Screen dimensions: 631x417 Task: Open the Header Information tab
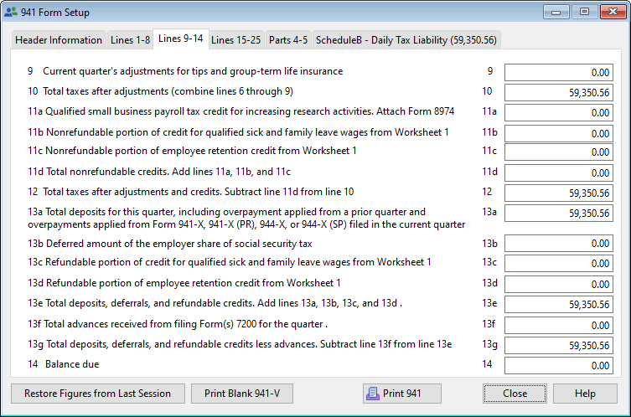pyautogui.click(x=58, y=40)
